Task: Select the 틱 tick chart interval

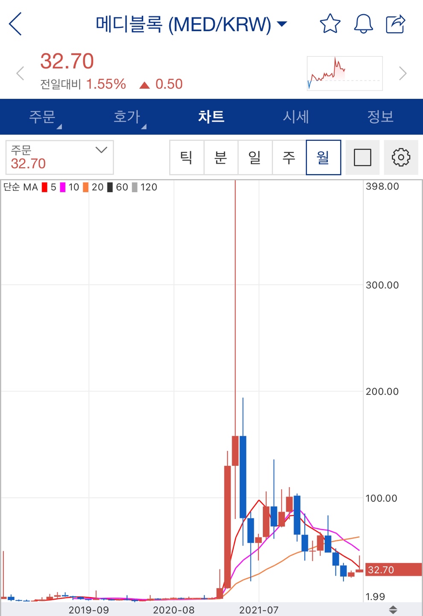Action: pyautogui.click(x=187, y=157)
